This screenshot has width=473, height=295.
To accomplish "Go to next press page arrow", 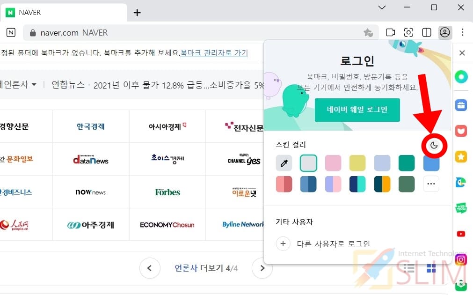I will coord(262,268).
